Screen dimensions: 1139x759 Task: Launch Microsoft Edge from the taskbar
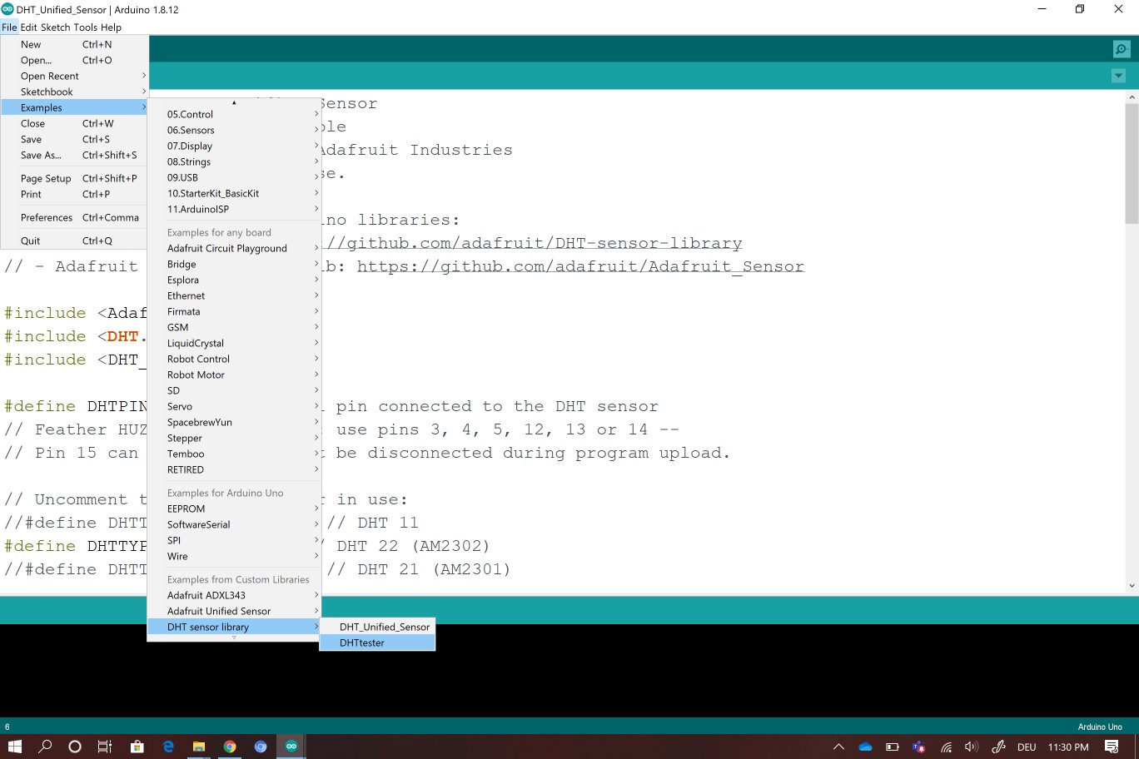168,747
